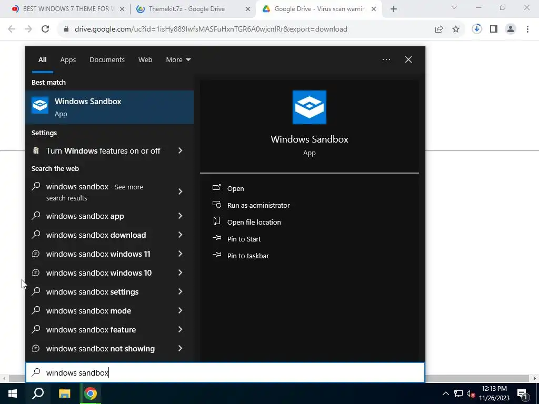Click the taskbar clock and date

(494, 393)
